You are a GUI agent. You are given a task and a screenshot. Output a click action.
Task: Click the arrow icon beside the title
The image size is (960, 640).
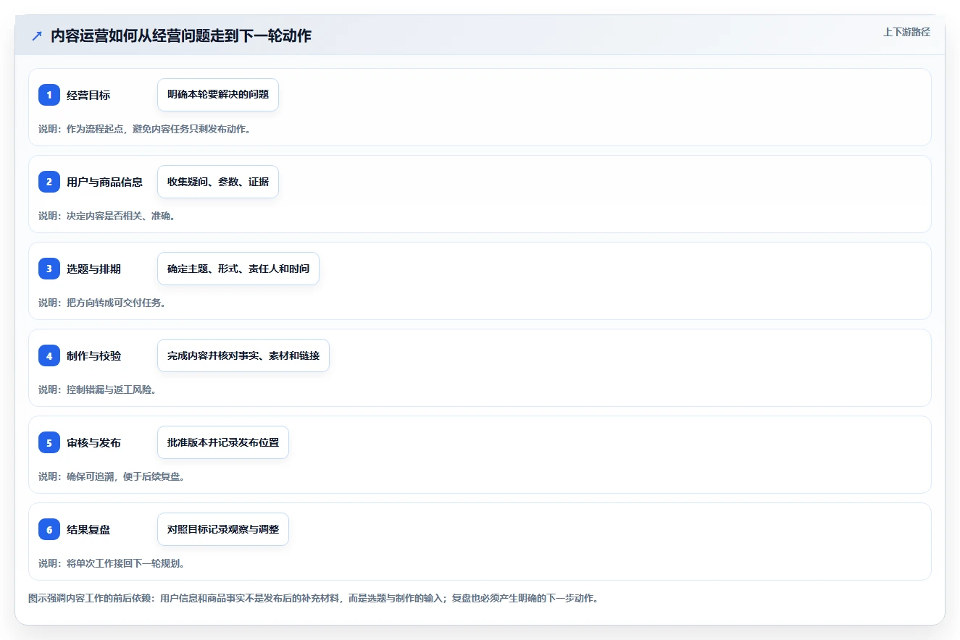[37, 35]
